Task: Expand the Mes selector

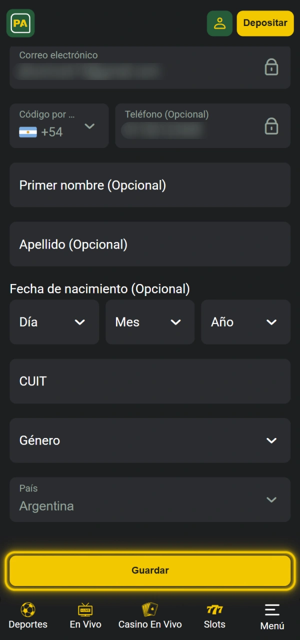Action: click(150, 322)
